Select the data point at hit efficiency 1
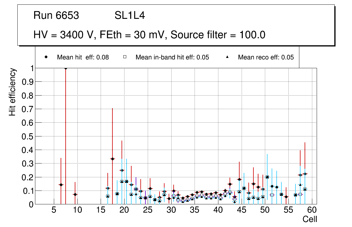The image size is (352, 227). pos(66,68)
